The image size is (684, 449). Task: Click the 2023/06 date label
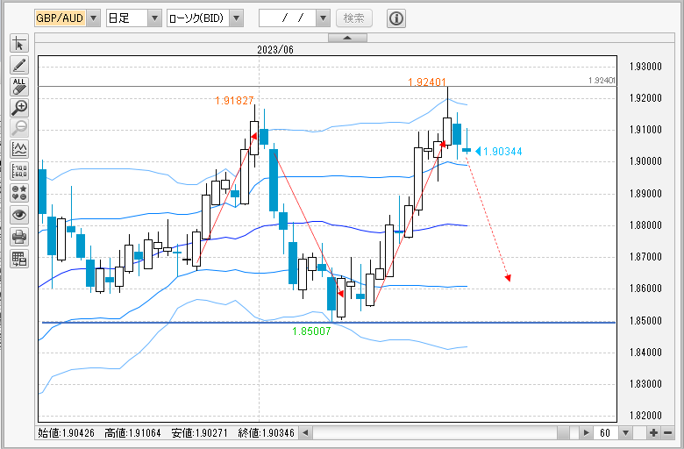pyautogui.click(x=275, y=50)
